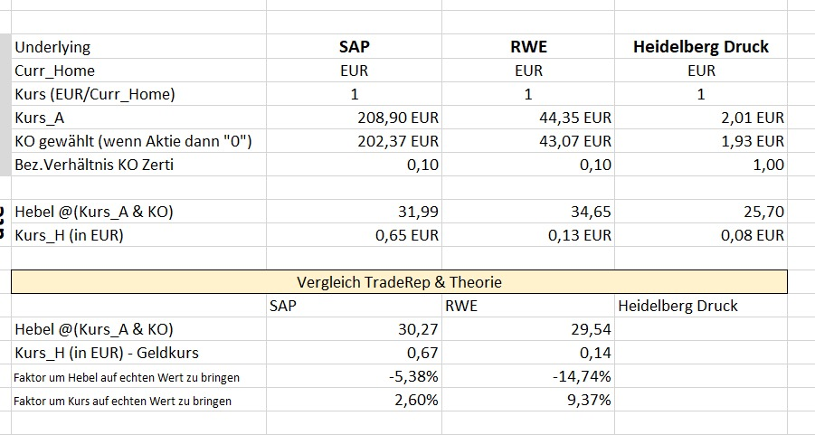Select Heidelberg Druck KO 1,93 EUR

[x=745, y=141]
